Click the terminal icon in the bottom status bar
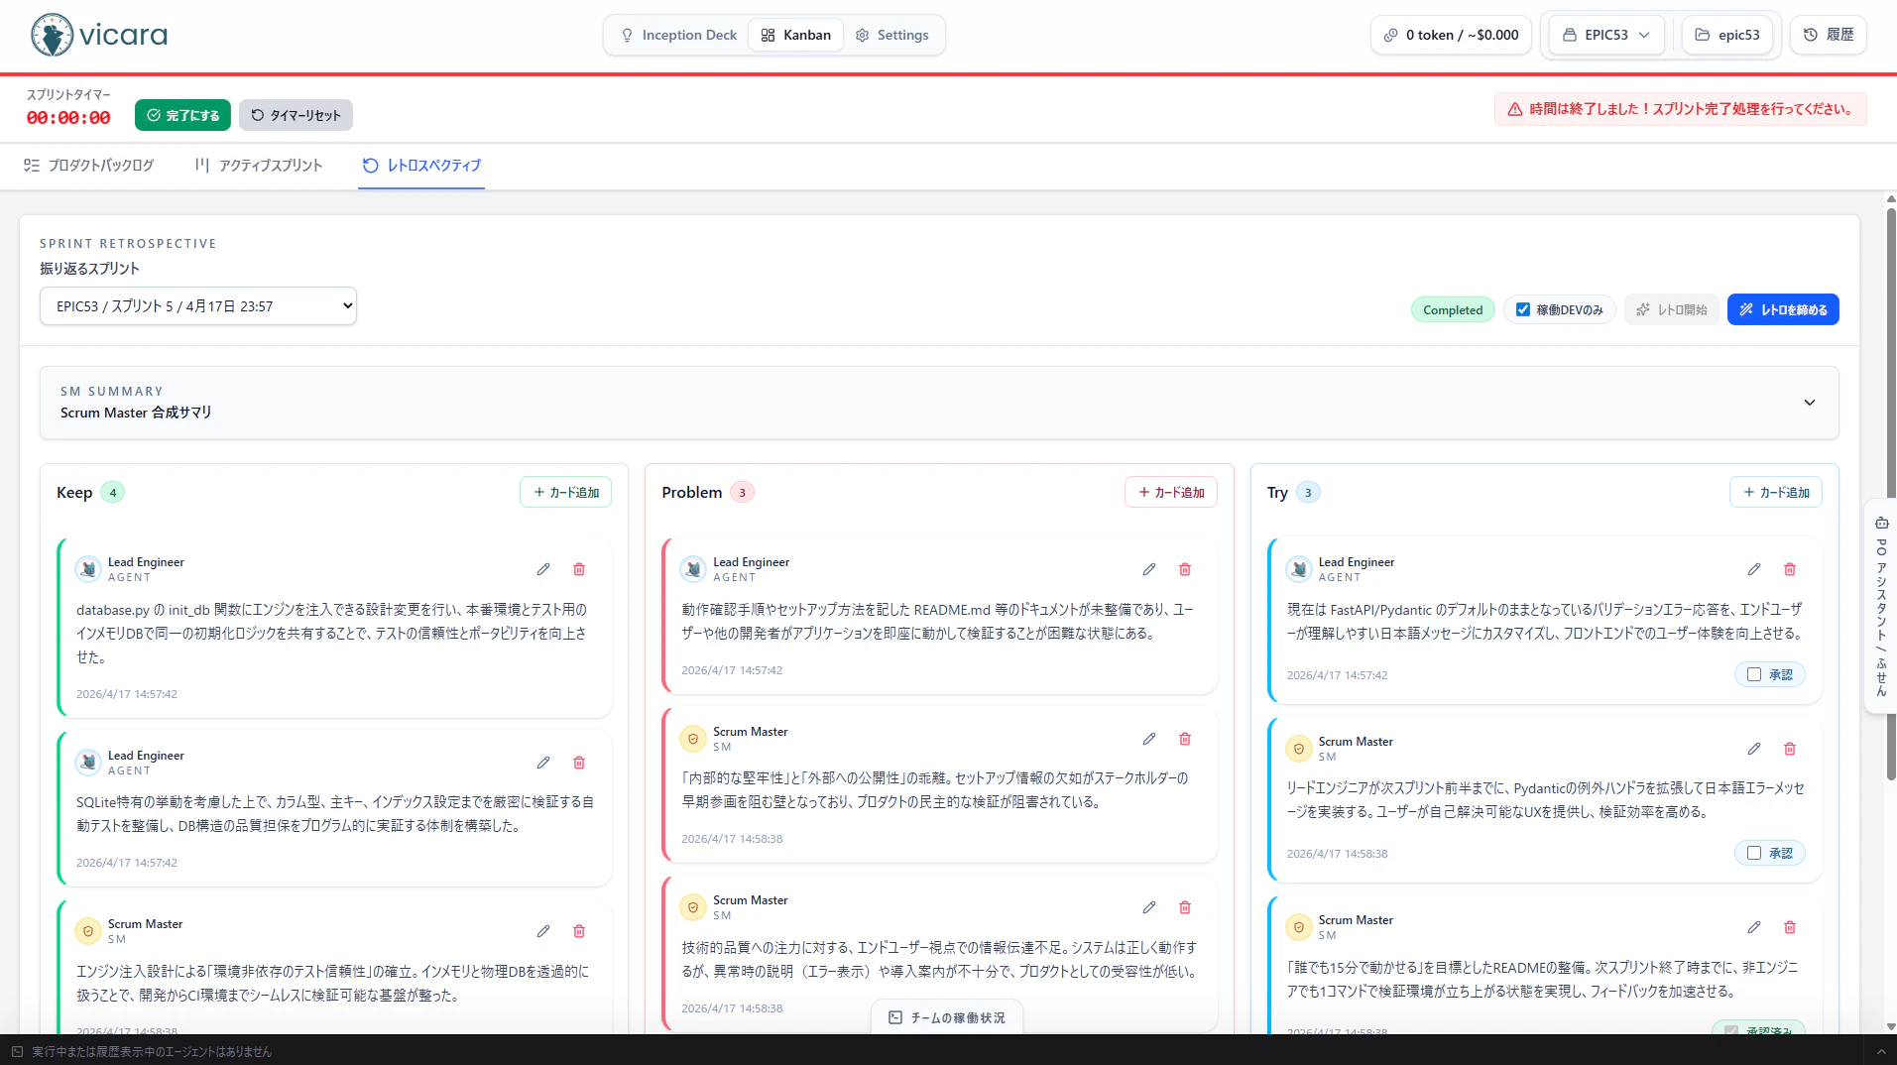This screenshot has height=1065, width=1897. pyautogui.click(x=17, y=1051)
